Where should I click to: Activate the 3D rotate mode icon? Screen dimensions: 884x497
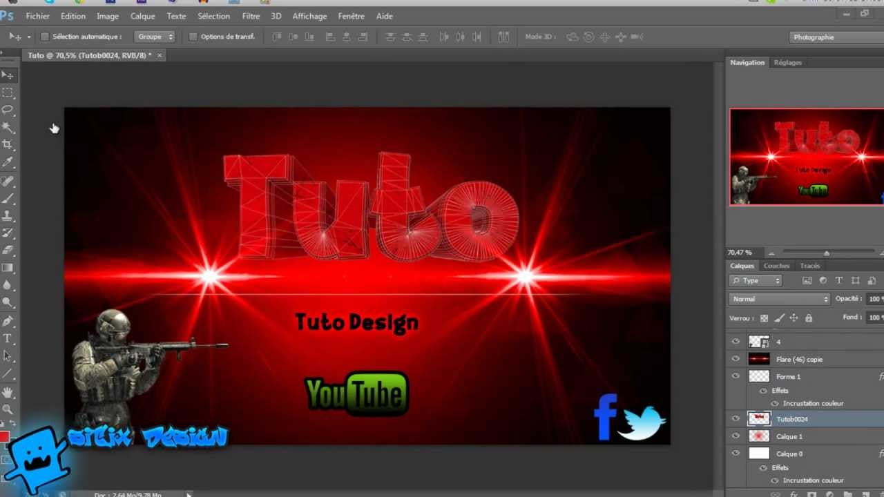click(x=573, y=37)
